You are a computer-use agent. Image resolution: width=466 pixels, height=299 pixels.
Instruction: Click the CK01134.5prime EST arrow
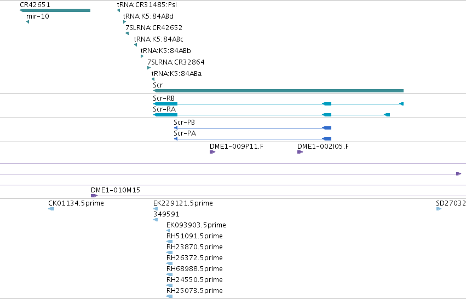pos(51,209)
